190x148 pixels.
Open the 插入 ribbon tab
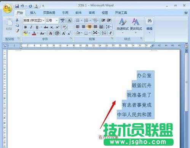[33, 13]
